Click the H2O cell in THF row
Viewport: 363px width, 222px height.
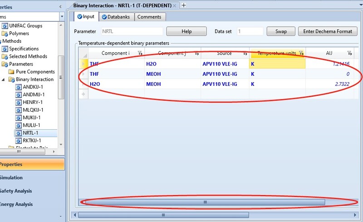(172, 64)
